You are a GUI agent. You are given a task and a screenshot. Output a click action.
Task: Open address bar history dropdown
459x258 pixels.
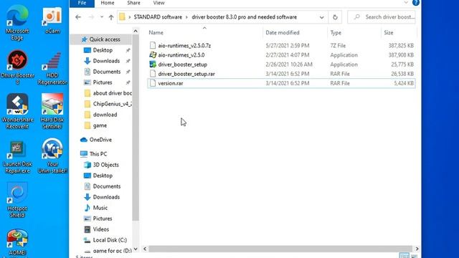322,17
